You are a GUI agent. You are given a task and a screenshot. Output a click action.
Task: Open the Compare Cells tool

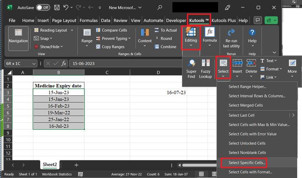(x=112, y=30)
